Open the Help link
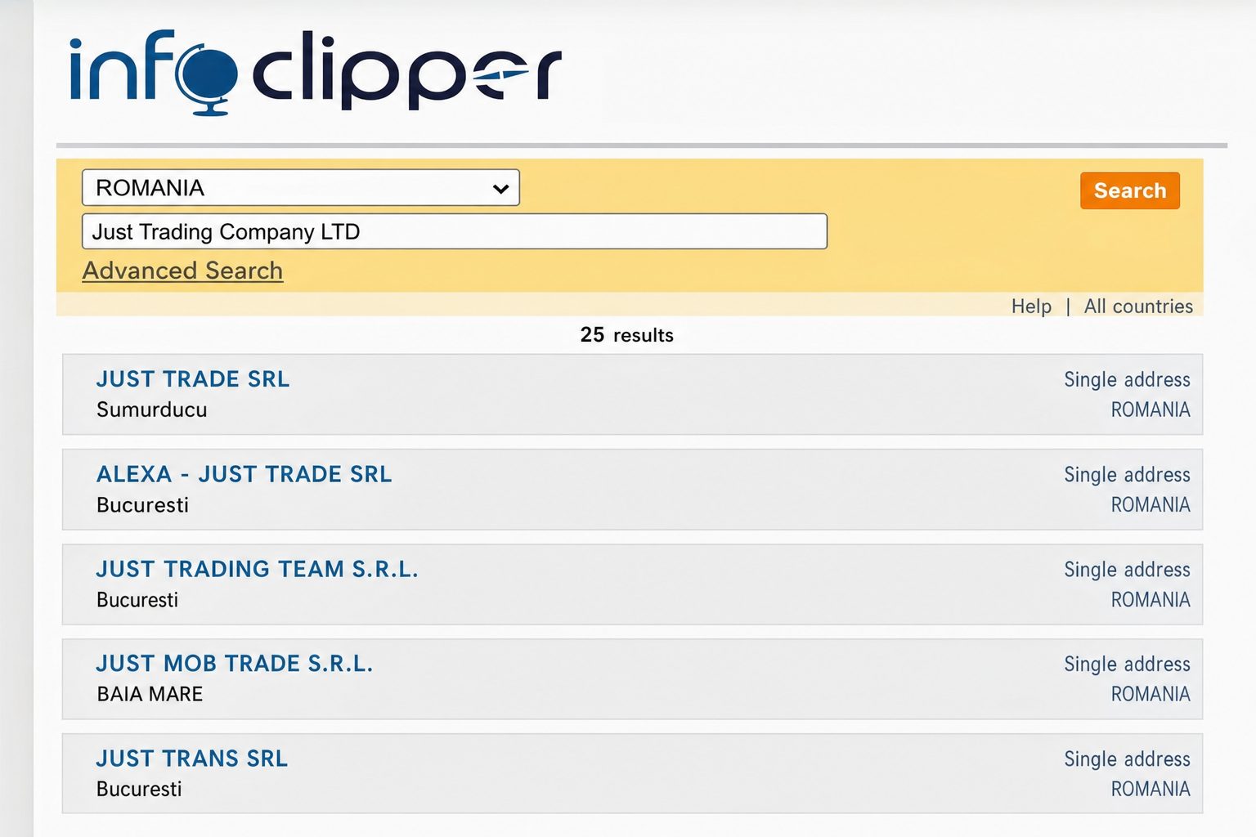 1031,307
